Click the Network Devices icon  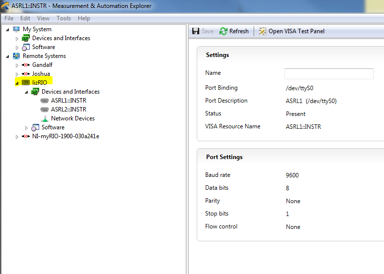pyautogui.click(x=45, y=118)
